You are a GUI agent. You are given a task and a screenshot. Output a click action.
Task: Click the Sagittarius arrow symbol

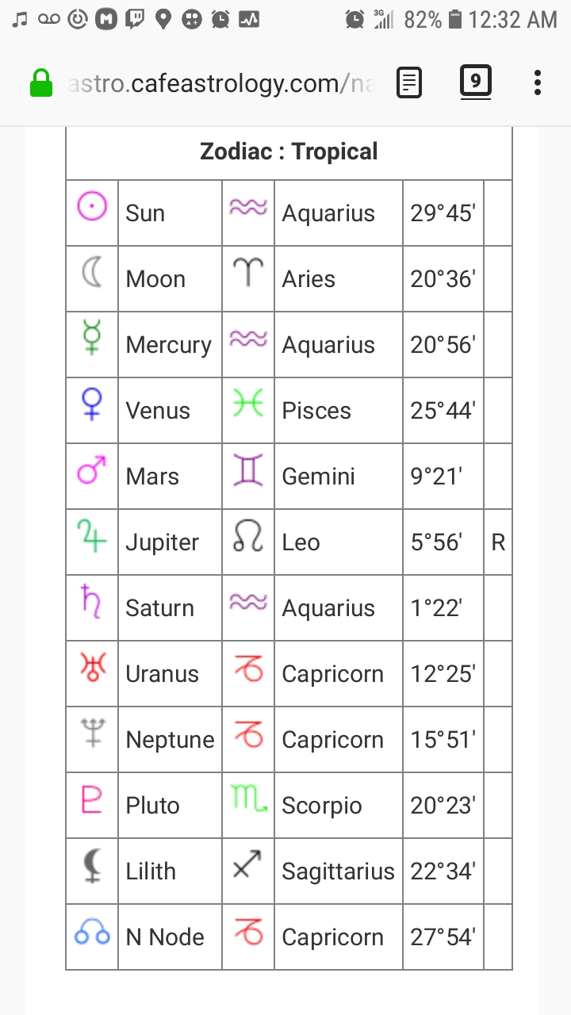(x=247, y=870)
